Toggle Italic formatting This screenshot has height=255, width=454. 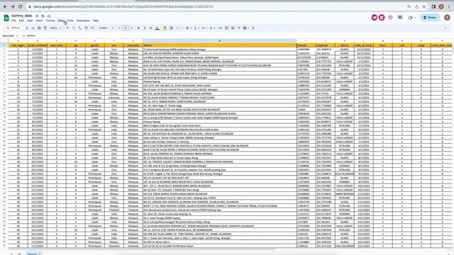coord(145,28)
